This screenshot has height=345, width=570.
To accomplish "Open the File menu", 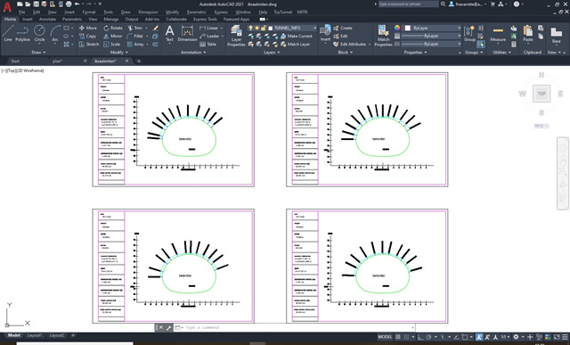I will pyautogui.click(x=21, y=12).
